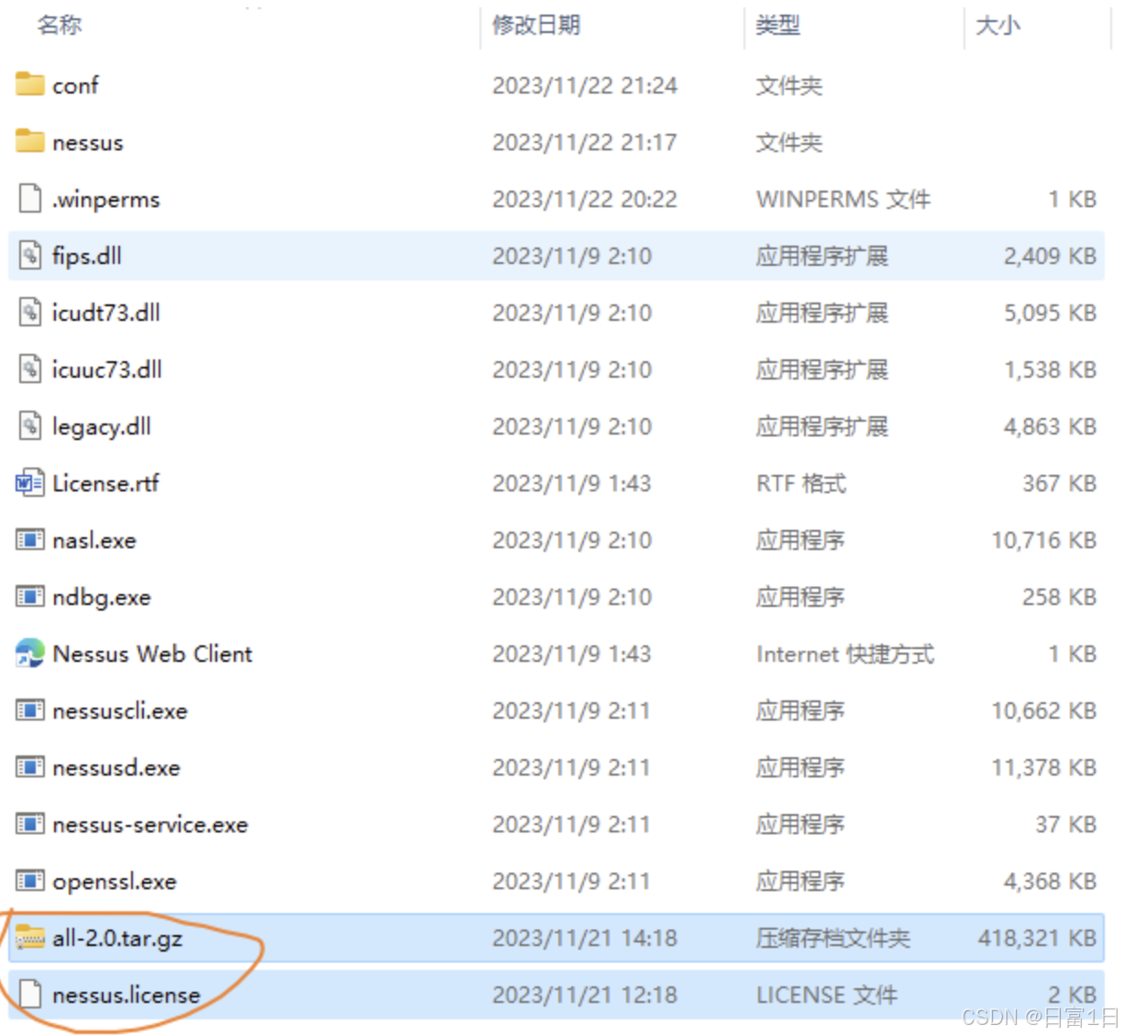Click the size value 10,662 KB

click(1044, 710)
